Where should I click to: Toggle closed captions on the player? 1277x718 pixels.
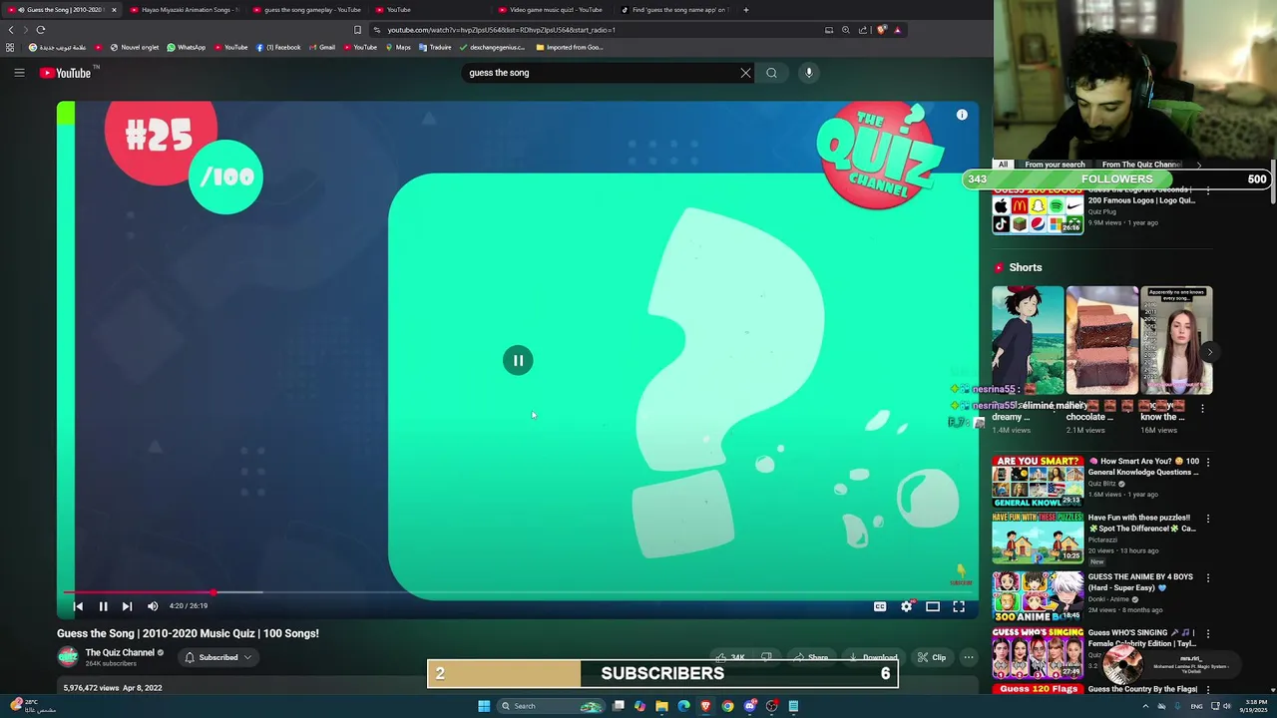tap(880, 606)
